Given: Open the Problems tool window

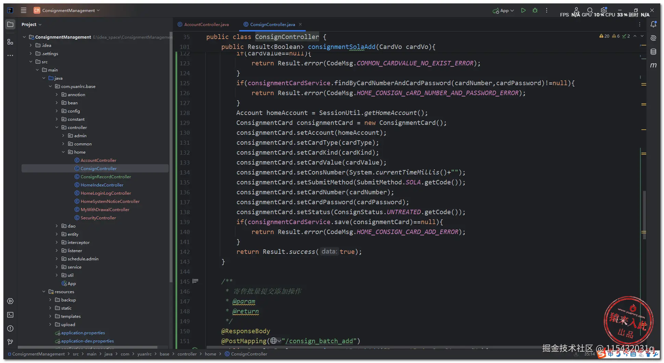Looking at the screenshot, I should (10, 328).
